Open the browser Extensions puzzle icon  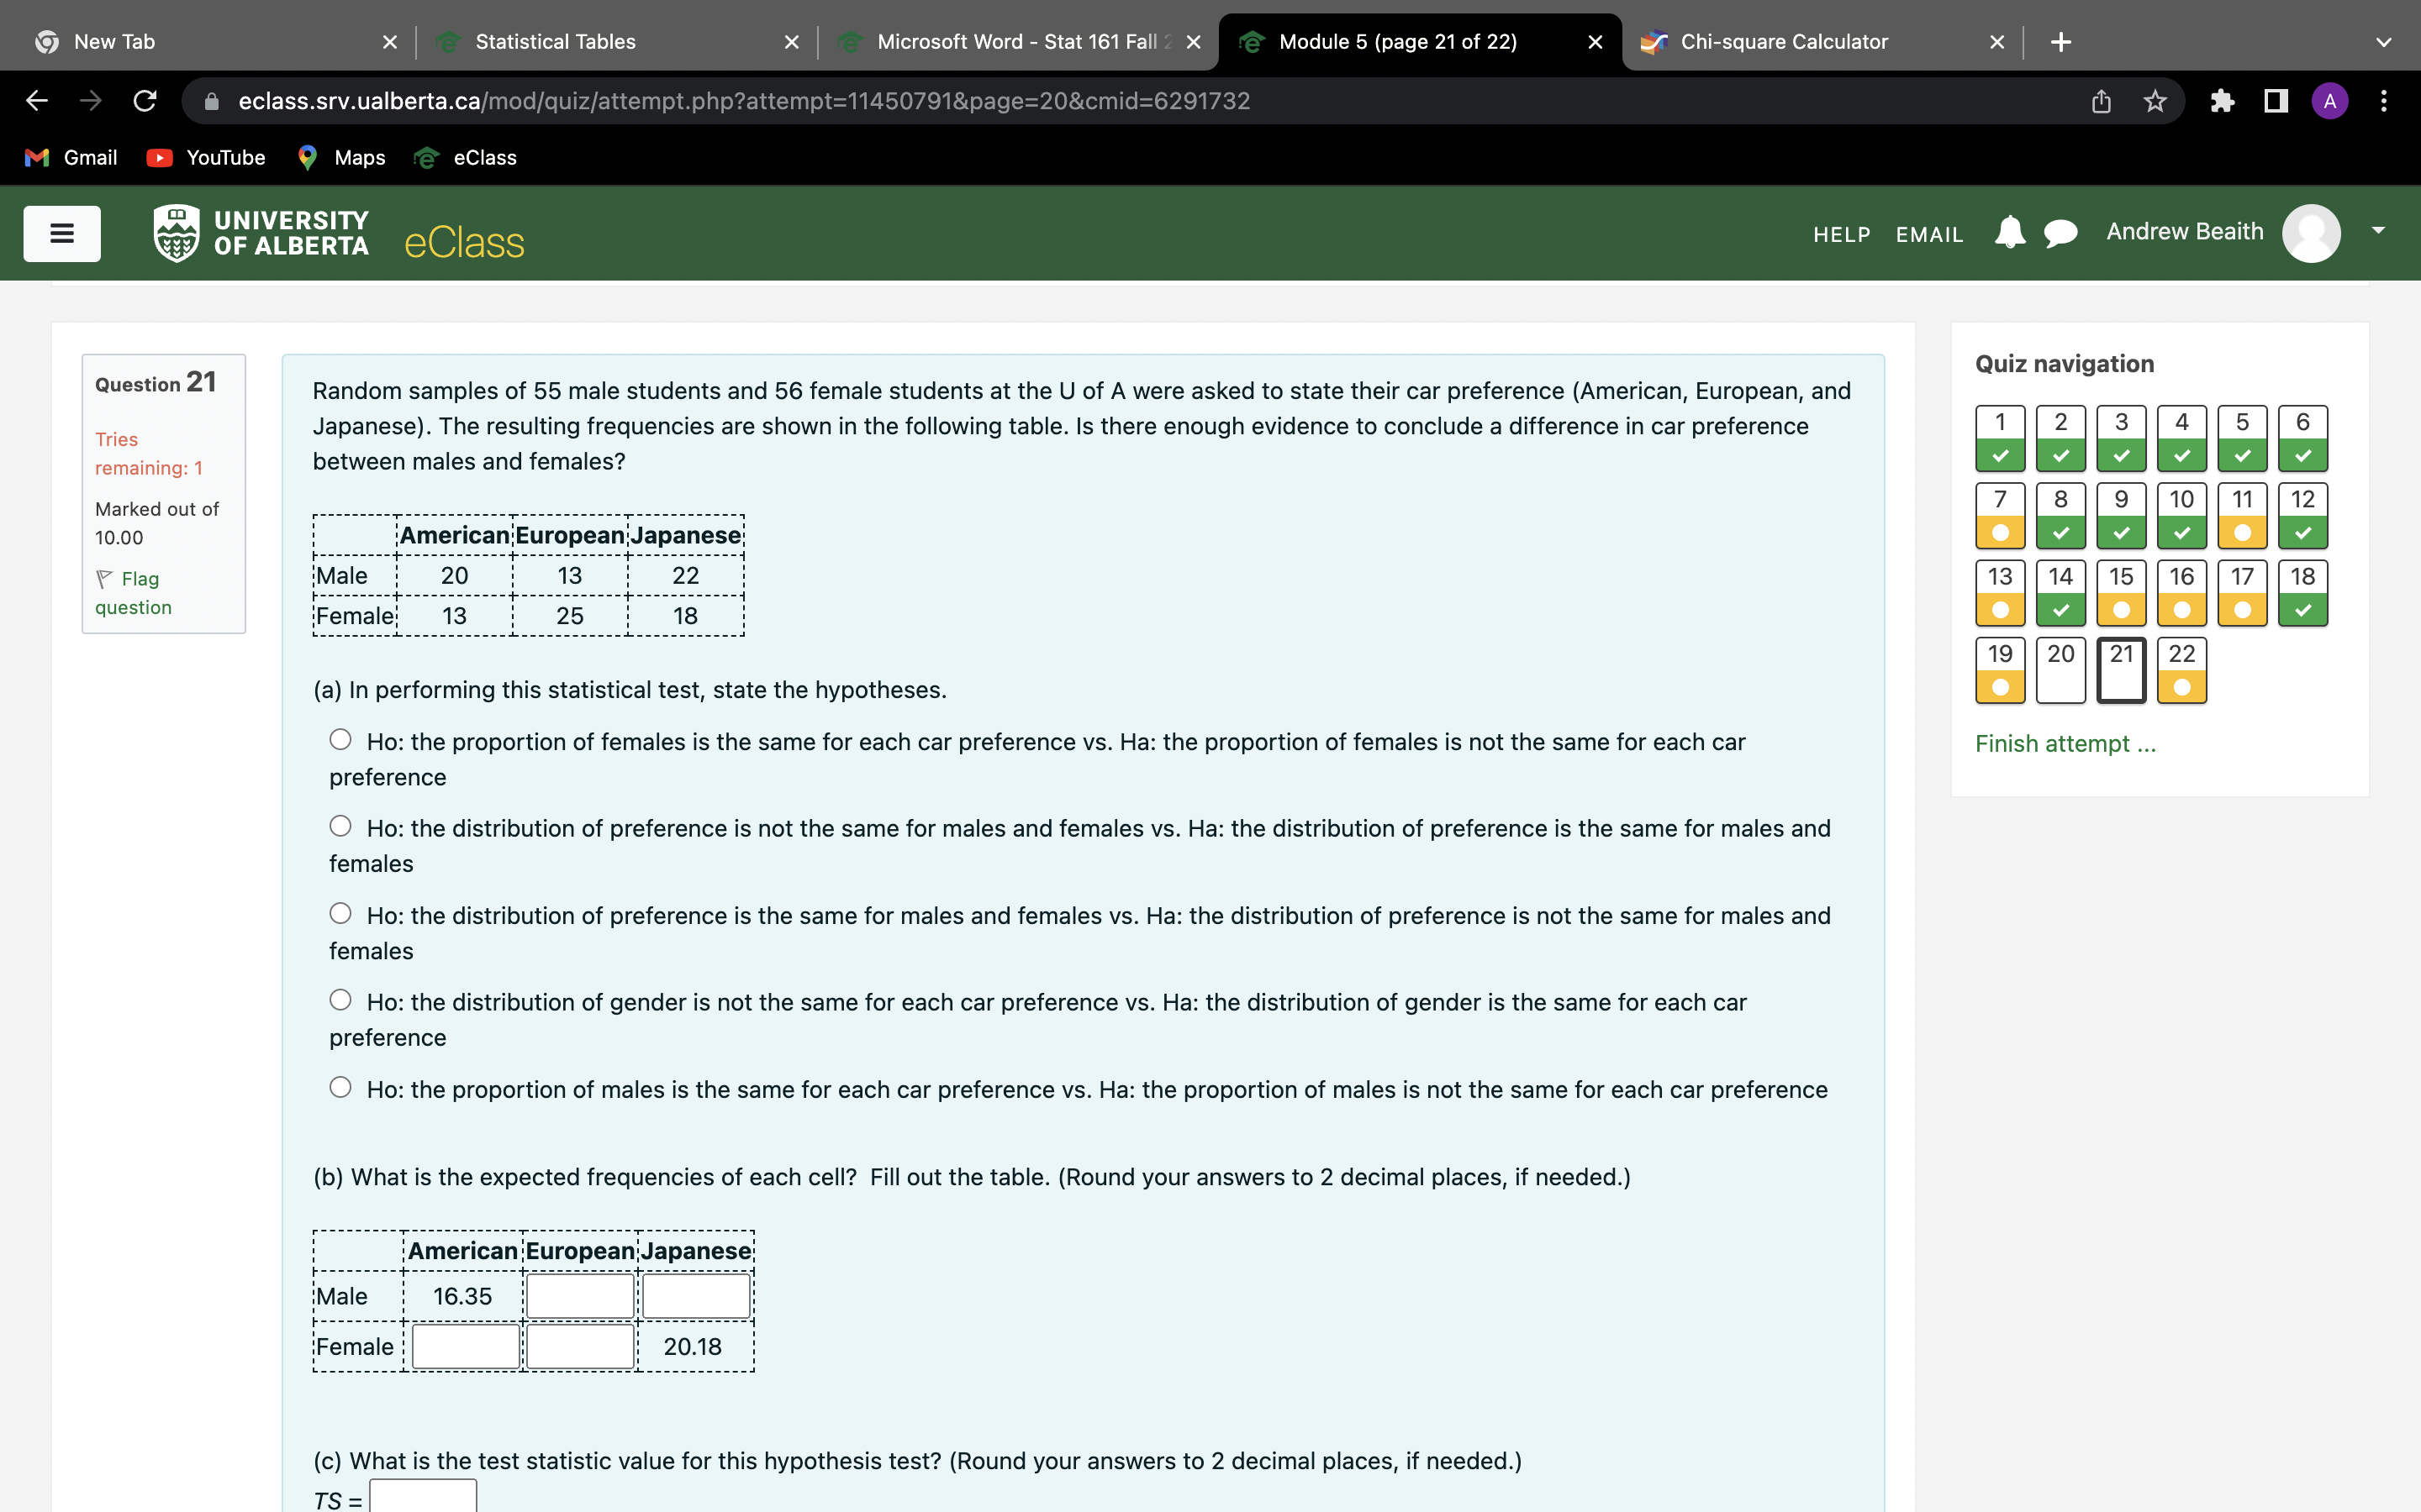2223,101
